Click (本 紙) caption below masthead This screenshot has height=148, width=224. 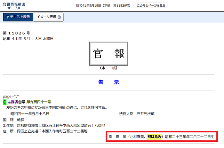pos(108,68)
